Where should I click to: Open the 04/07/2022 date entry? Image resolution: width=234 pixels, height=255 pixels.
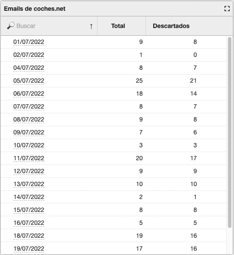[28, 68]
